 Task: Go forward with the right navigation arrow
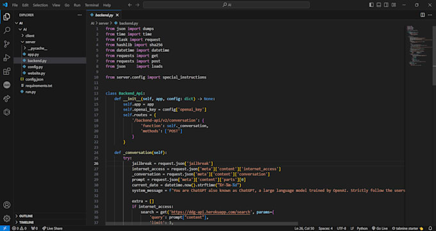pos(137,5)
